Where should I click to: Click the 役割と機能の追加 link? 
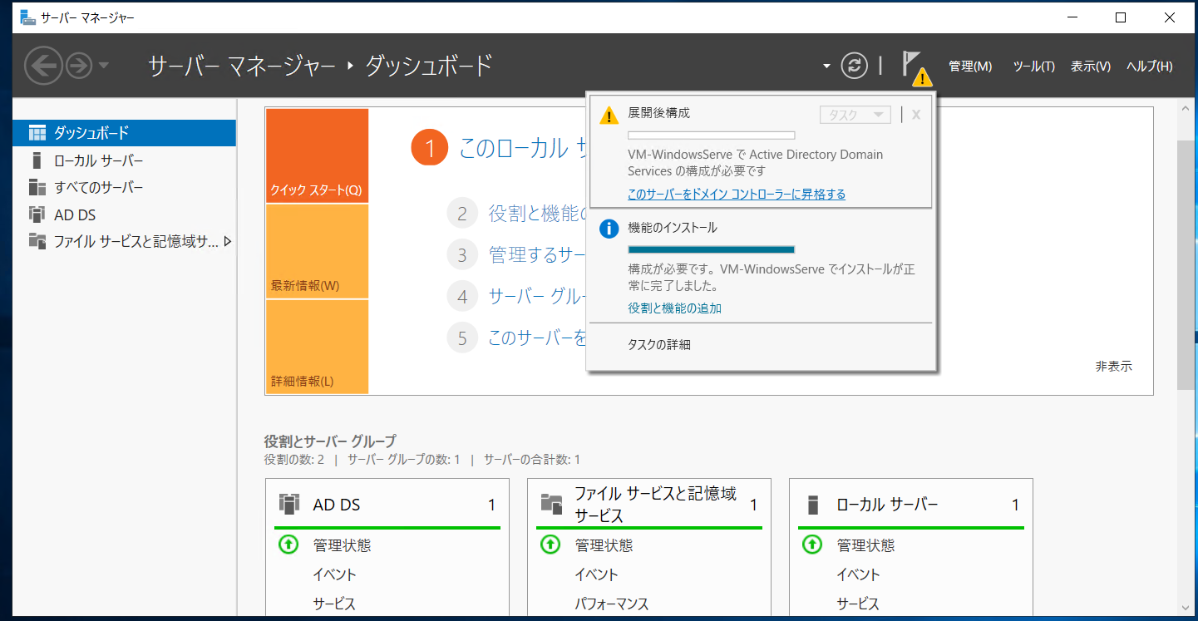click(x=675, y=308)
